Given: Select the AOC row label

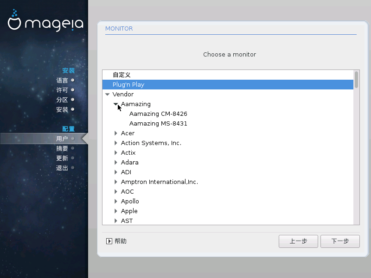Looking at the screenshot, I should pyautogui.click(x=127, y=191).
